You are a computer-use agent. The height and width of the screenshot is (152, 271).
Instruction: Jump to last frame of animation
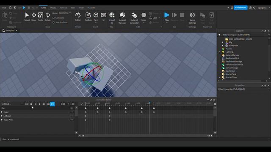[x=48, y=104]
